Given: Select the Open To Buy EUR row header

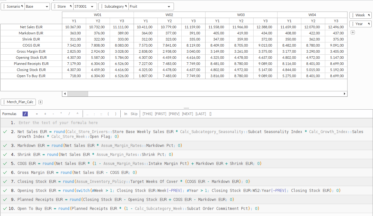Looking at the screenshot, I should (31, 76).
